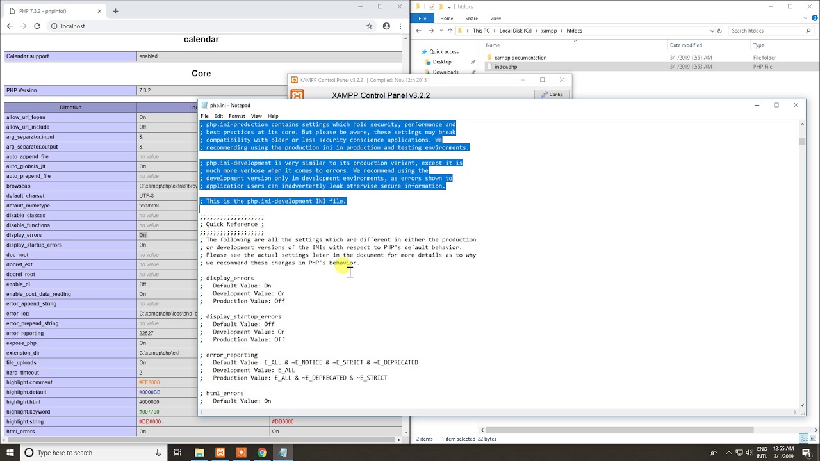
Task: Select xampp in the breadcrumb path
Action: pos(549,31)
